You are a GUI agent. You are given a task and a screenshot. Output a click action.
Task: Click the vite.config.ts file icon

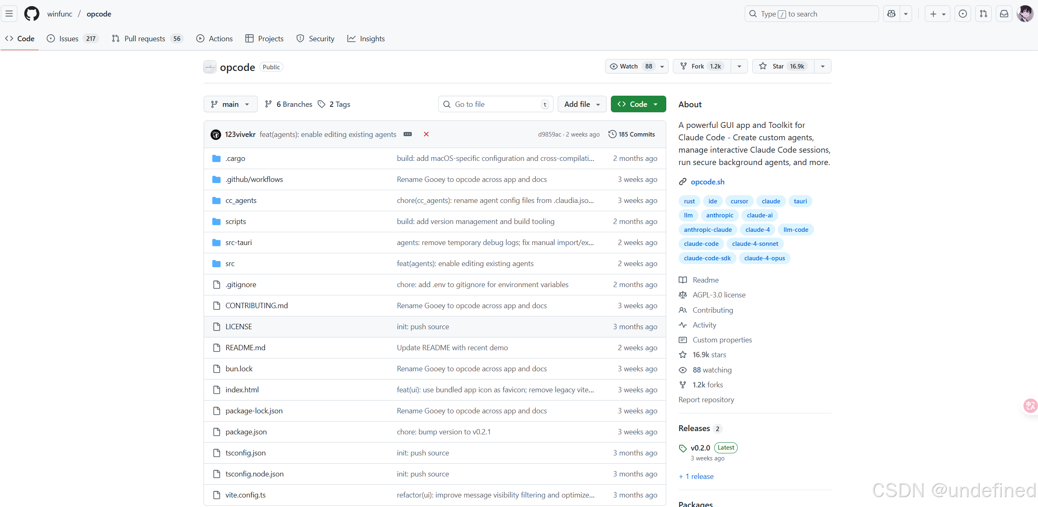tap(216, 495)
